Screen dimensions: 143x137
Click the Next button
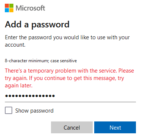(115, 127)
